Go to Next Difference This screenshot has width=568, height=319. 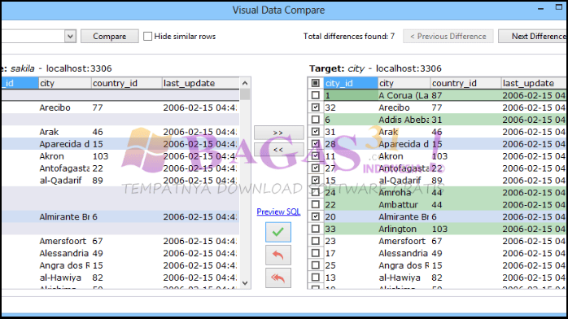533,36
